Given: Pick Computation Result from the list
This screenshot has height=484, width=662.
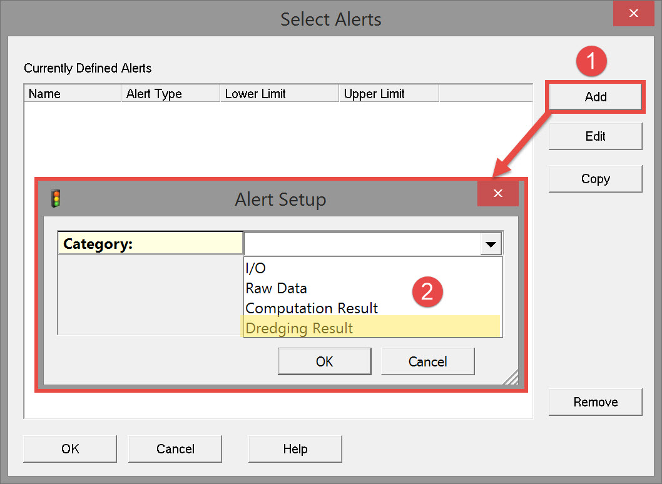Looking at the screenshot, I should [x=312, y=308].
